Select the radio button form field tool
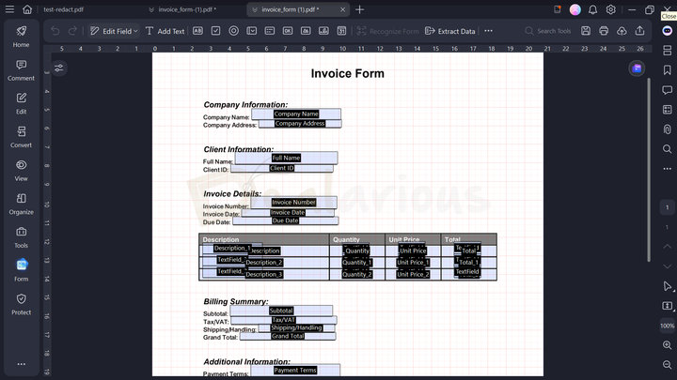 (x=233, y=31)
